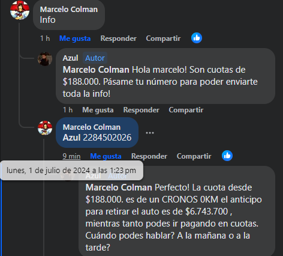Open Marcelo Colman's avatar on the phone number reply

tap(45, 128)
